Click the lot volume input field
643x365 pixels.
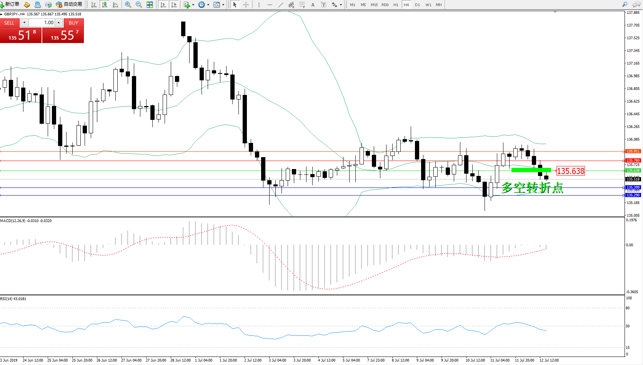click(42, 23)
